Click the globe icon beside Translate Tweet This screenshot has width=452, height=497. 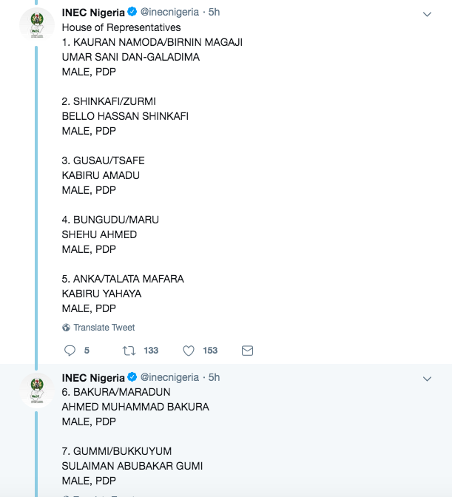tap(67, 328)
